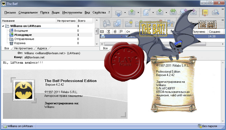This screenshot has height=130, width=226.
Task: Sort by flag column icon
Action: tap(121, 32)
